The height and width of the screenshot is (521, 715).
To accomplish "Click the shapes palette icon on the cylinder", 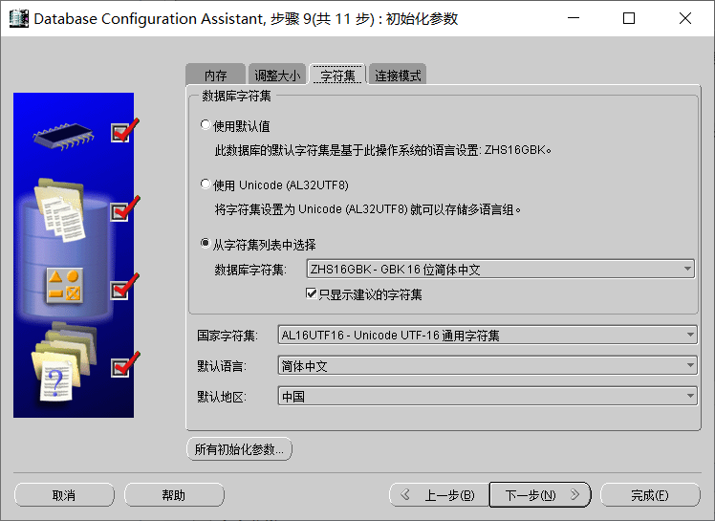I will point(65,286).
